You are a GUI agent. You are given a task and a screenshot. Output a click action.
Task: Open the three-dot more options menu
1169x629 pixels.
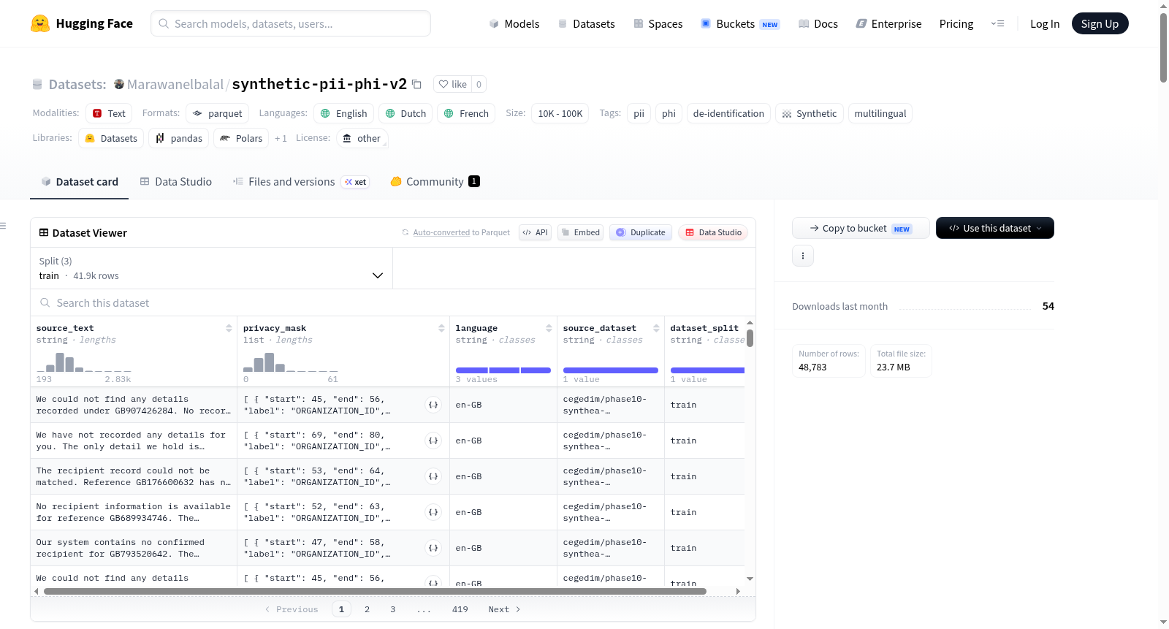click(x=803, y=256)
